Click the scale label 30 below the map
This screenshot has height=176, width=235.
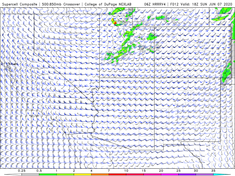tap(196, 171)
